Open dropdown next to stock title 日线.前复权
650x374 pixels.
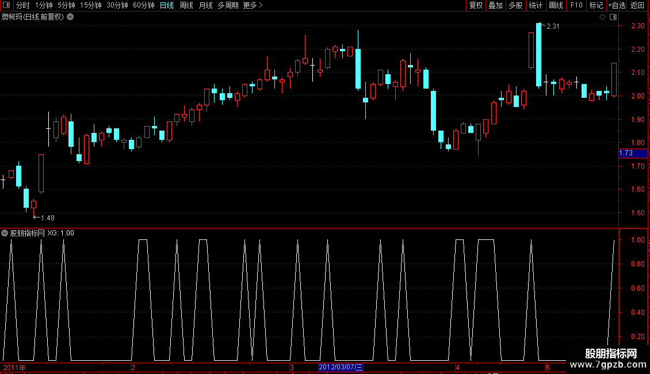tap(71, 17)
